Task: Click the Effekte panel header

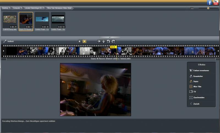Action: pos(202,65)
